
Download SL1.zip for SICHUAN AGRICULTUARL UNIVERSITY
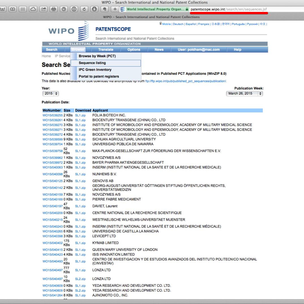(80, 139)
